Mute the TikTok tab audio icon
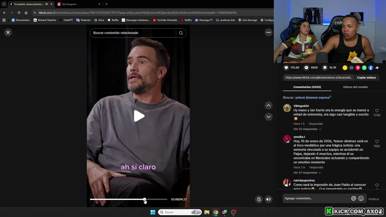The image size is (386, 217). 46,4
